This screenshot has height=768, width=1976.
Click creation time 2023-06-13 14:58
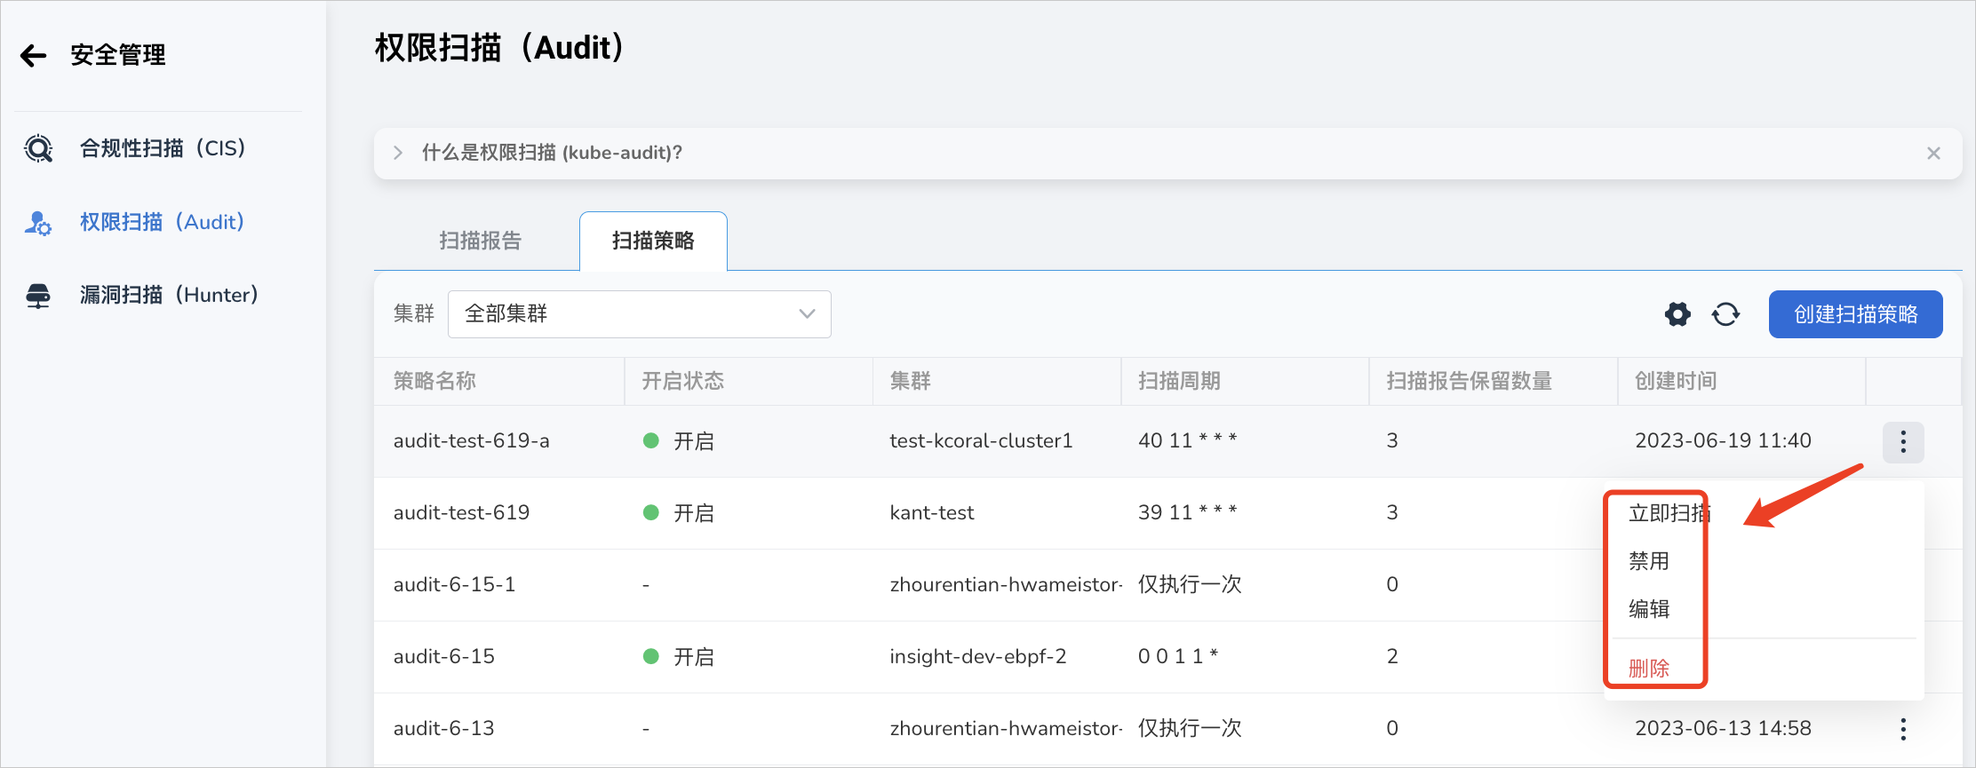pos(1723,728)
